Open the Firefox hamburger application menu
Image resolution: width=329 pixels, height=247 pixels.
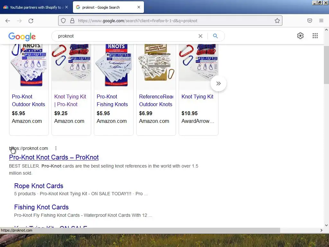click(321, 21)
